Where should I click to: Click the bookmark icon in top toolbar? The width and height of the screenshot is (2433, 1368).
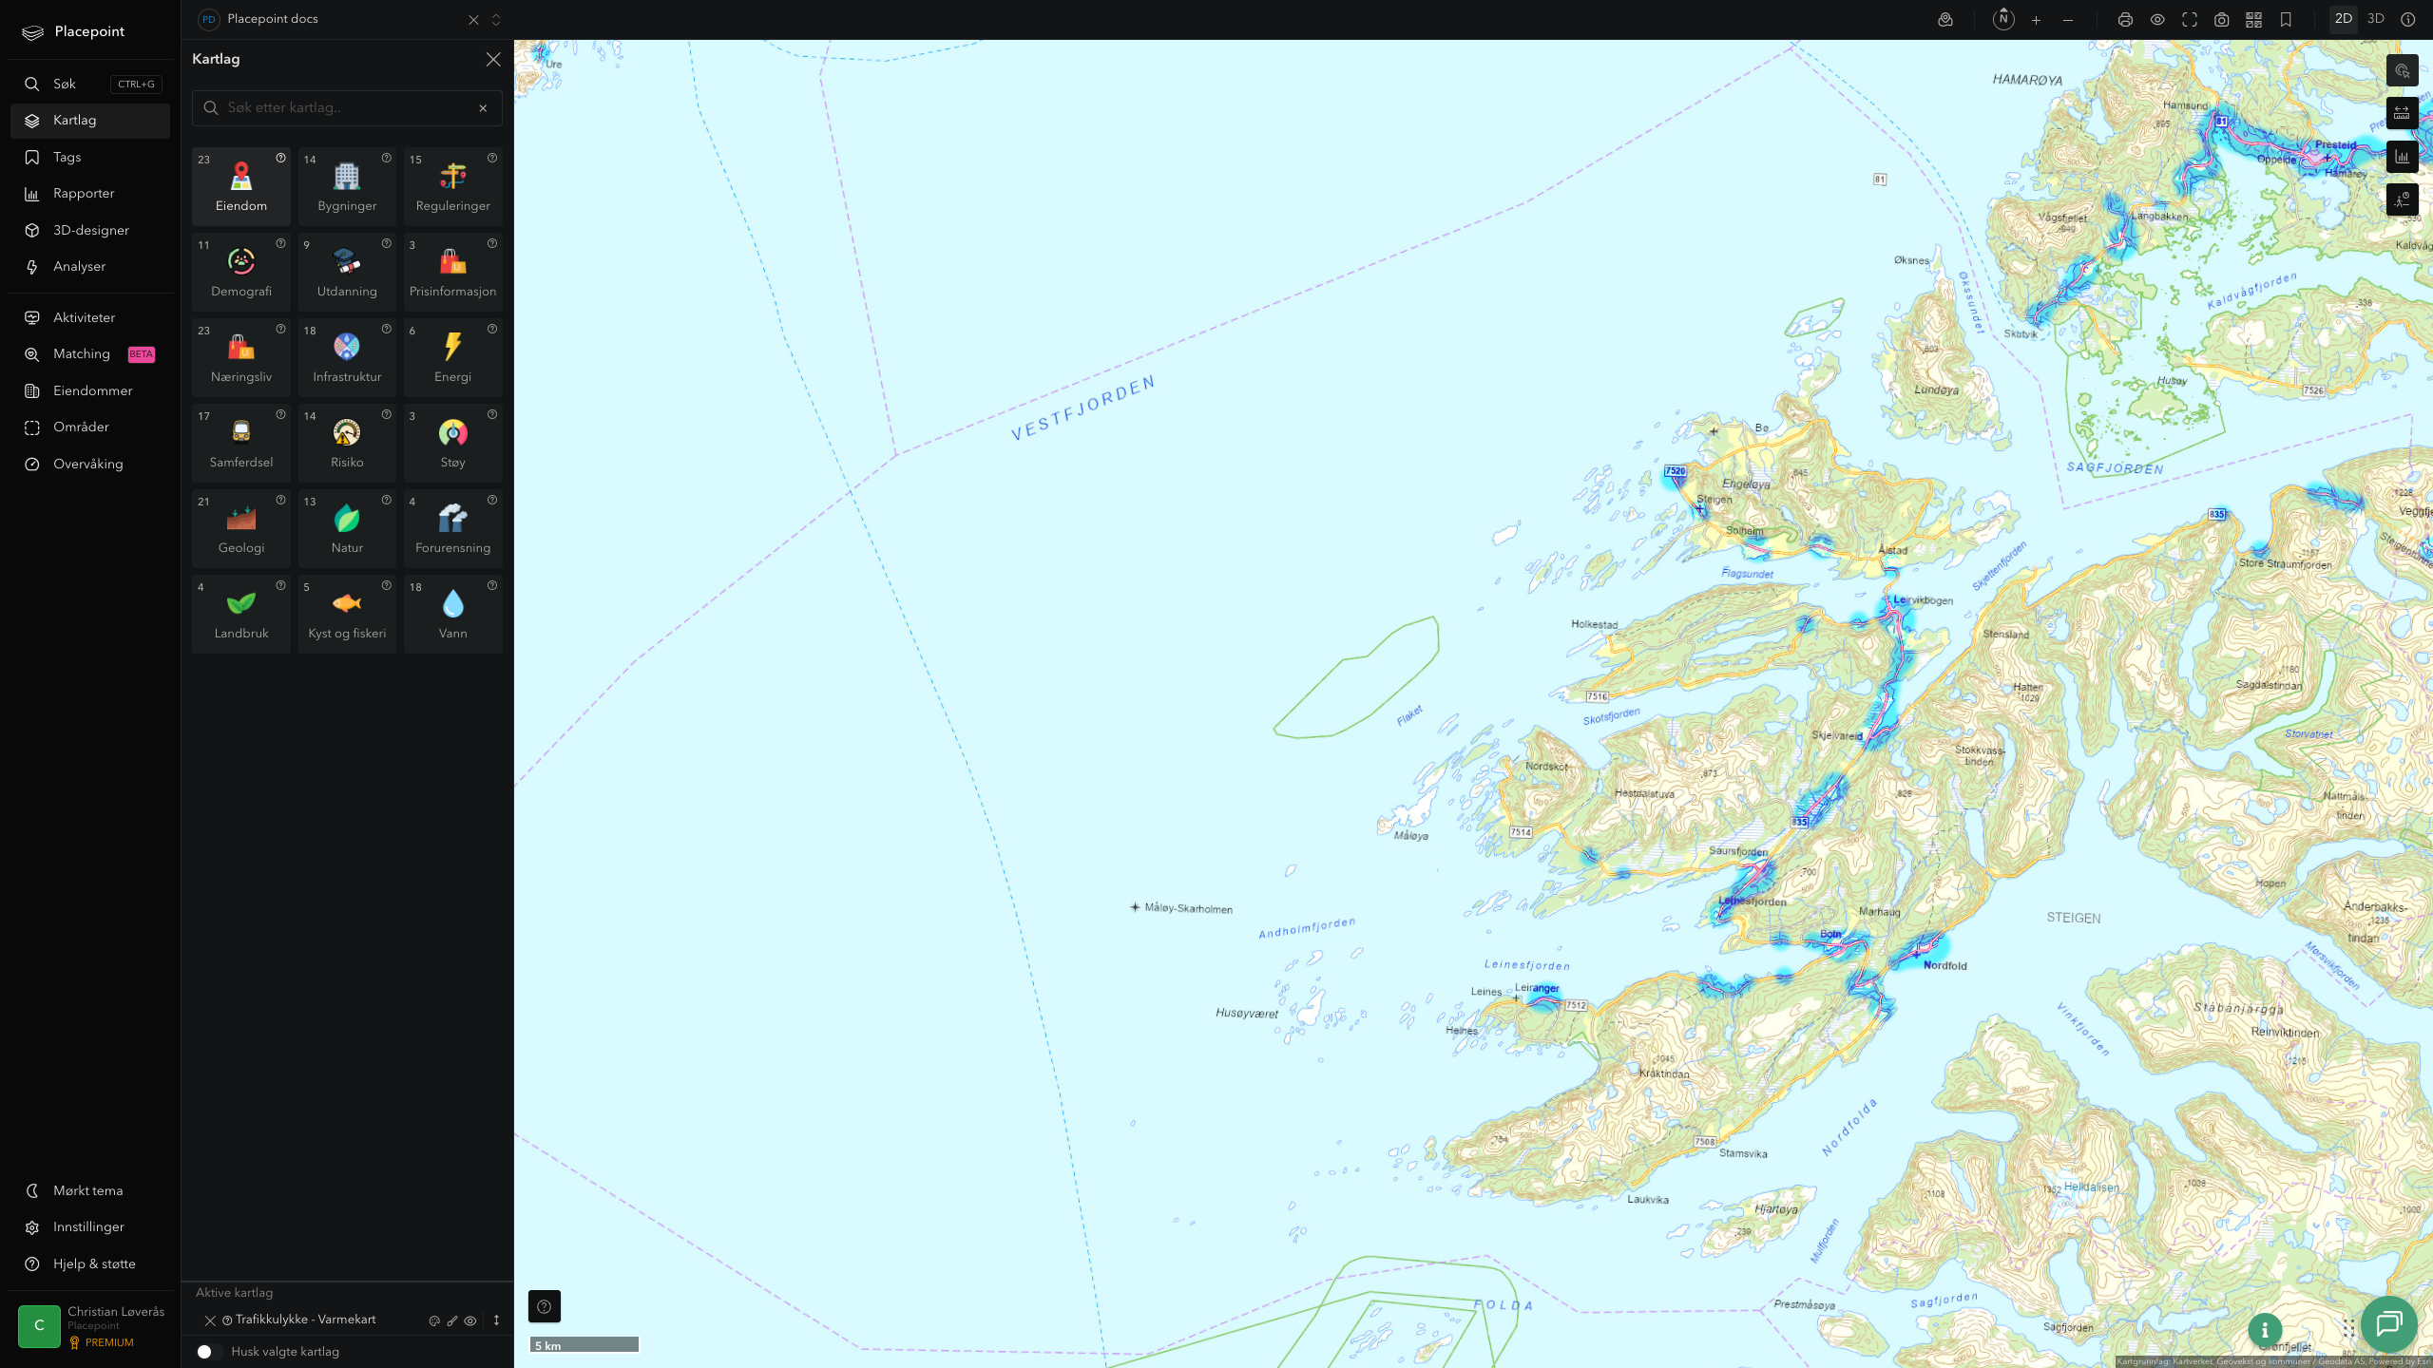pos(2286,20)
